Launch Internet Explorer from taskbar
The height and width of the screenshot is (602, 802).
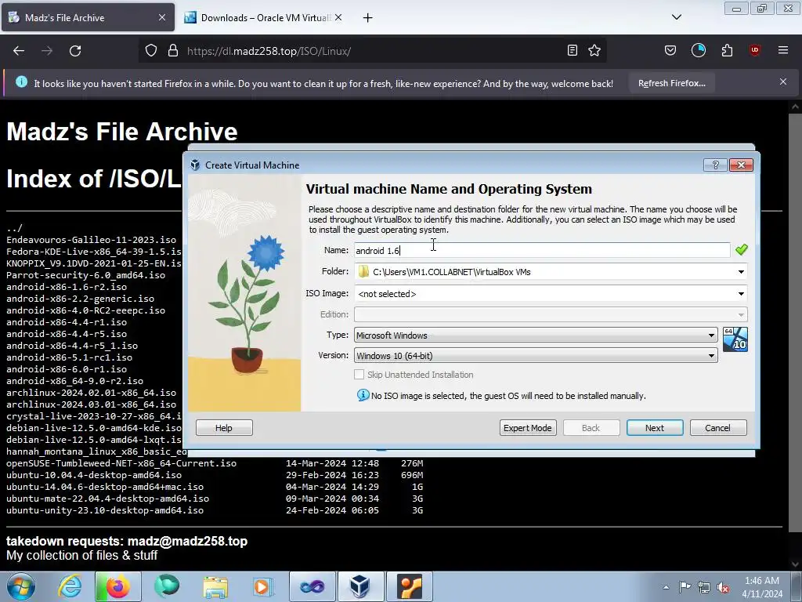tap(70, 586)
